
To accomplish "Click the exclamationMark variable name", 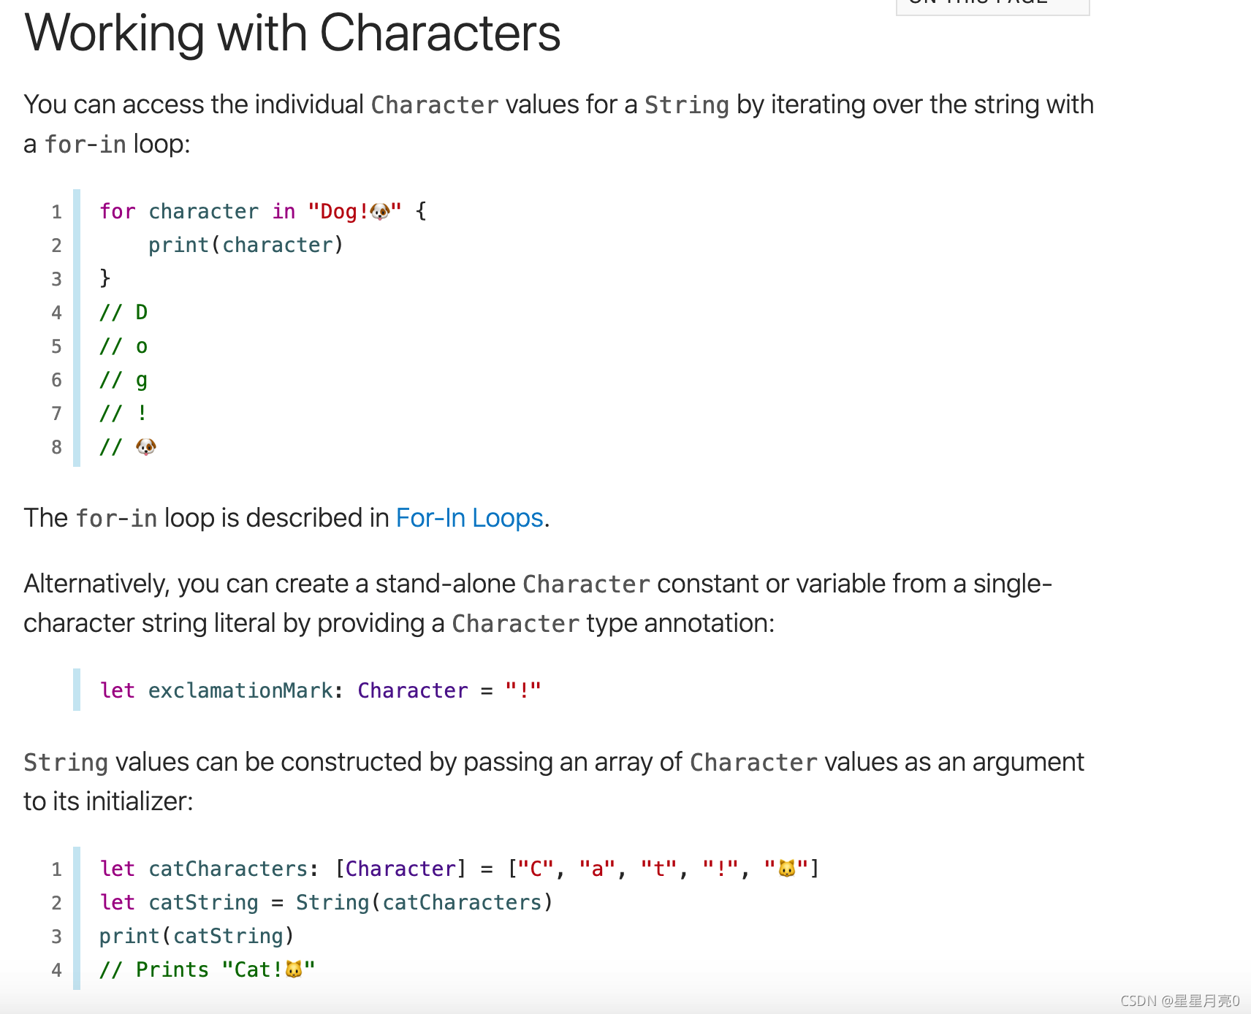I will 240,690.
